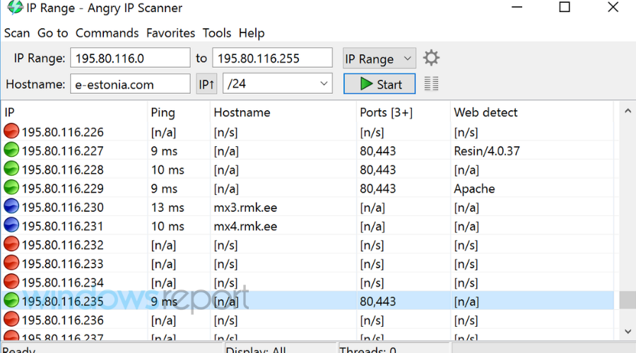636x353 pixels.
Task: Sort results by Ping column header
Action: click(163, 112)
